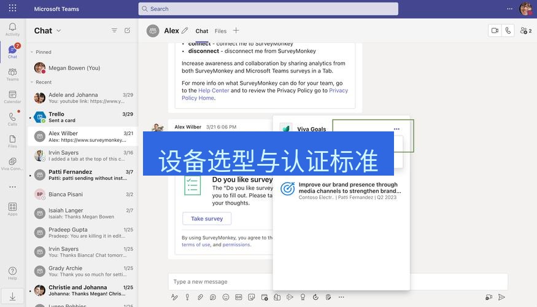Image resolution: width=537 pixels, height=307 pixels.
Task: Switch to the Chat tab
Action: [x=202, y=31]
